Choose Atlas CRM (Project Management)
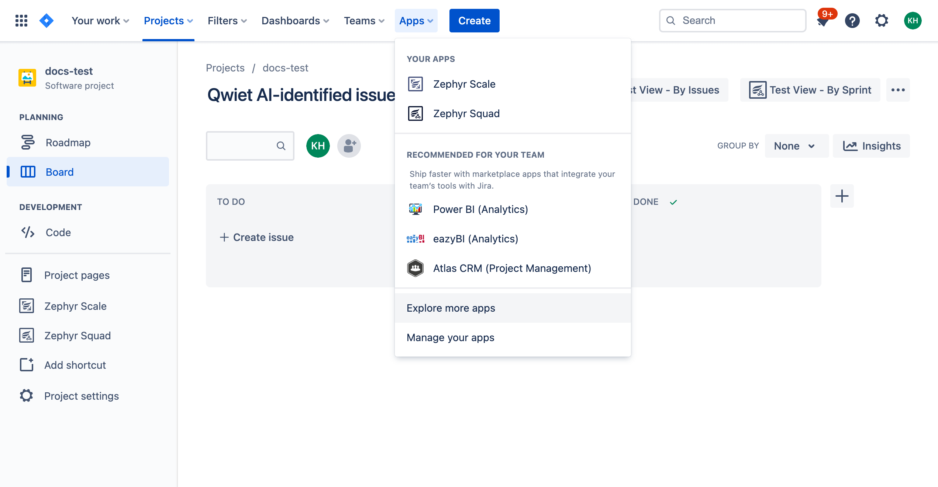Screen dimensions: 938x487 513,268
